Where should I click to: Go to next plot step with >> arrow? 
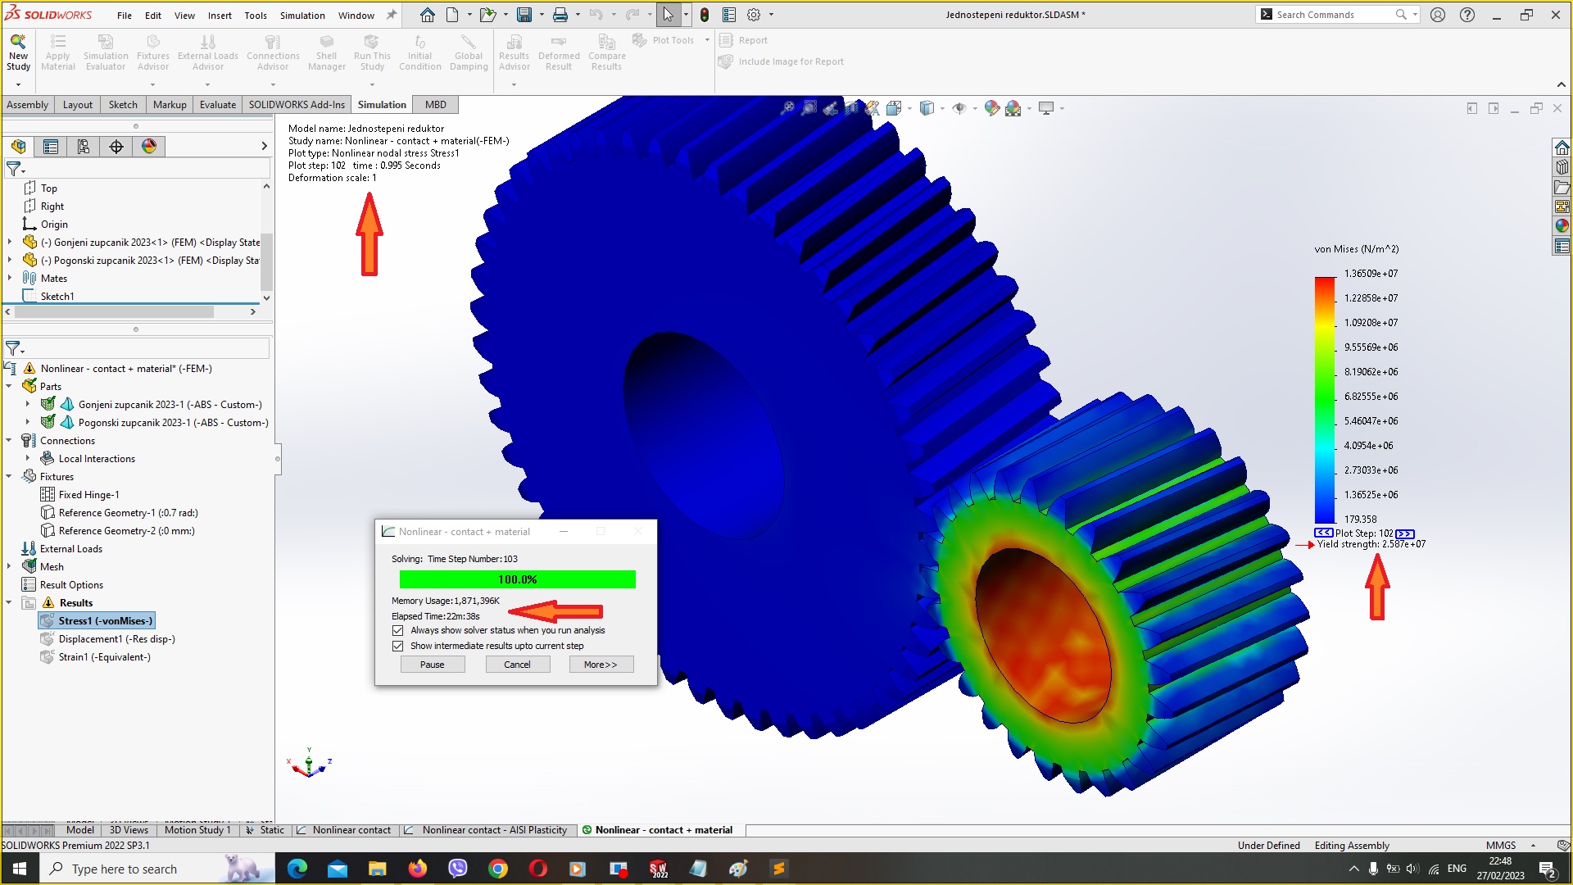(x=1405, y=533)
